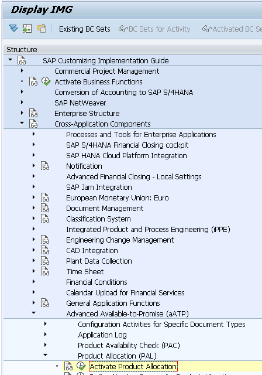
Task: Select the Activate Business Functions text
Action: tap(98, 82)
